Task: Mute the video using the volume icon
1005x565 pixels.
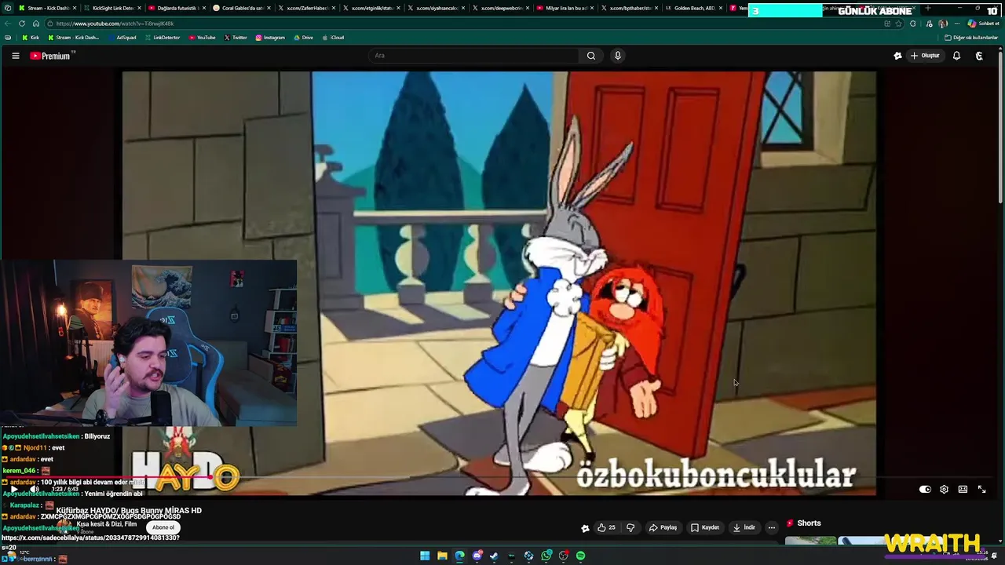Action: pyautogui.click(x=35, y=489)
